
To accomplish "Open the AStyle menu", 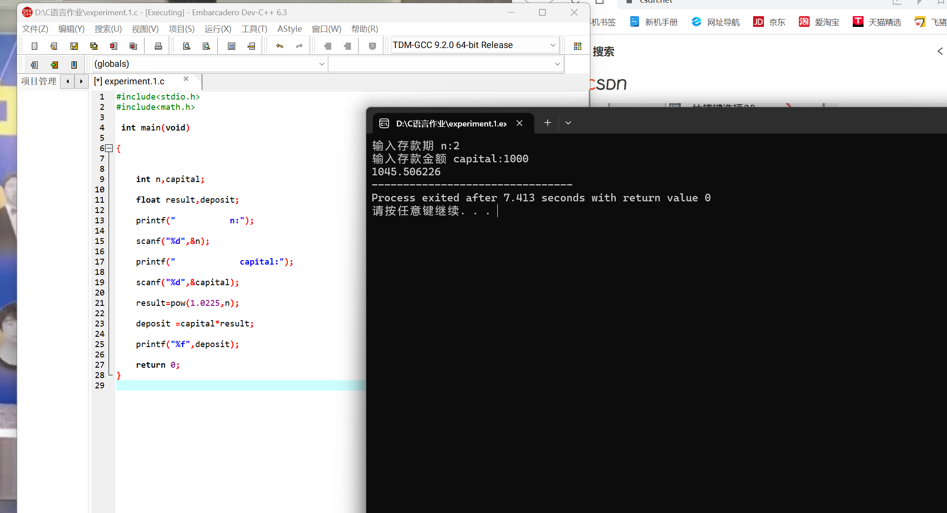I will (289, 29).
